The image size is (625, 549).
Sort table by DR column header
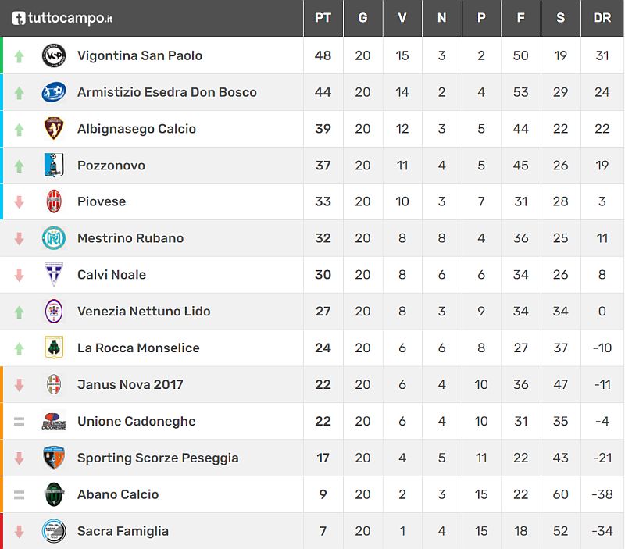point(602,18)
